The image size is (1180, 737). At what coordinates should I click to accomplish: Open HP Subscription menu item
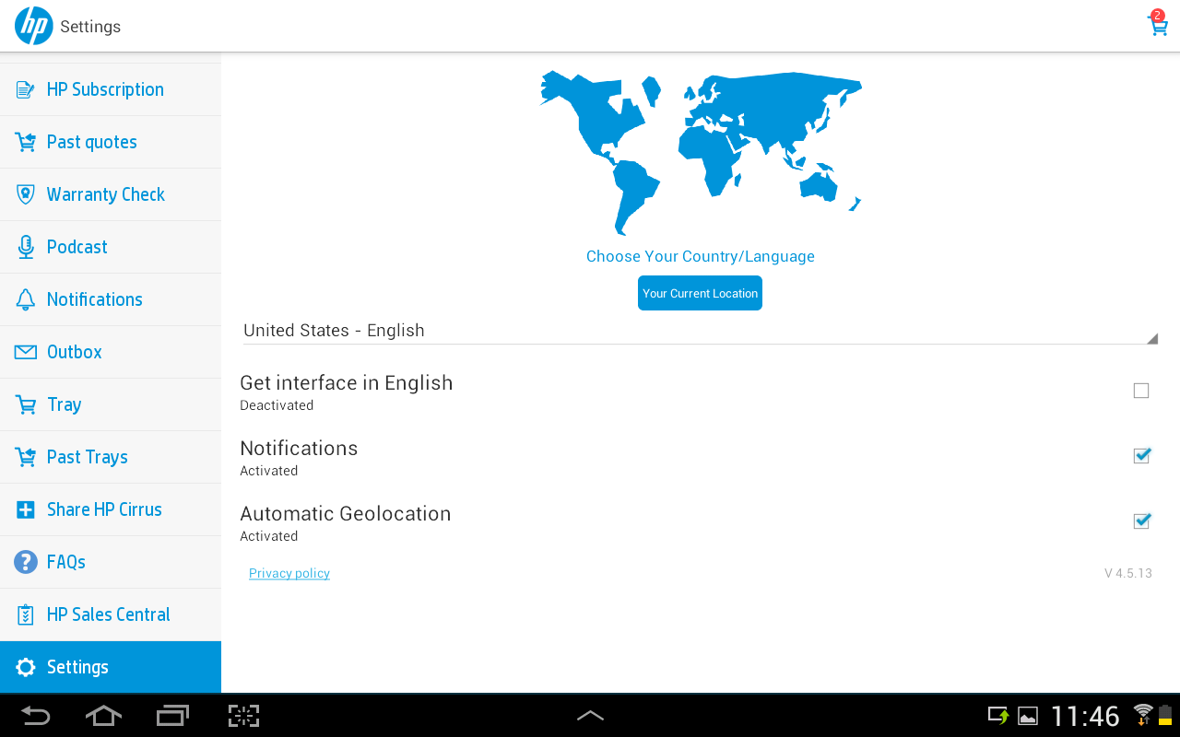[x=111, y=89]
